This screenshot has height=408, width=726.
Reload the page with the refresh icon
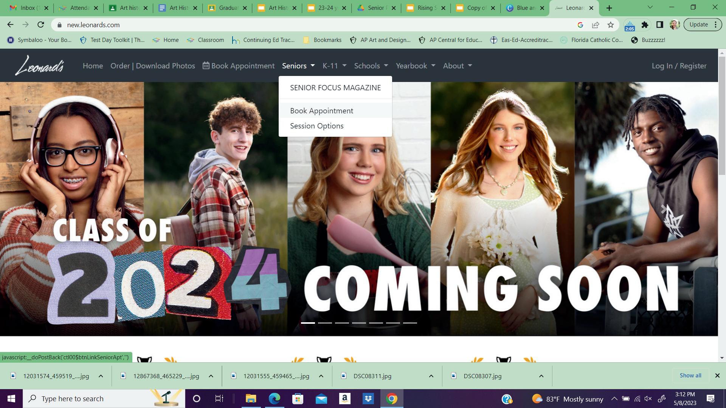(x=41, y=25)
